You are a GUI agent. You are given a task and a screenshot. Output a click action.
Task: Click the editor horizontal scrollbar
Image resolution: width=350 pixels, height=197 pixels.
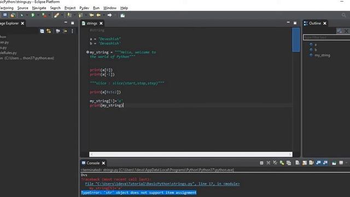click(x=191, y=154)
